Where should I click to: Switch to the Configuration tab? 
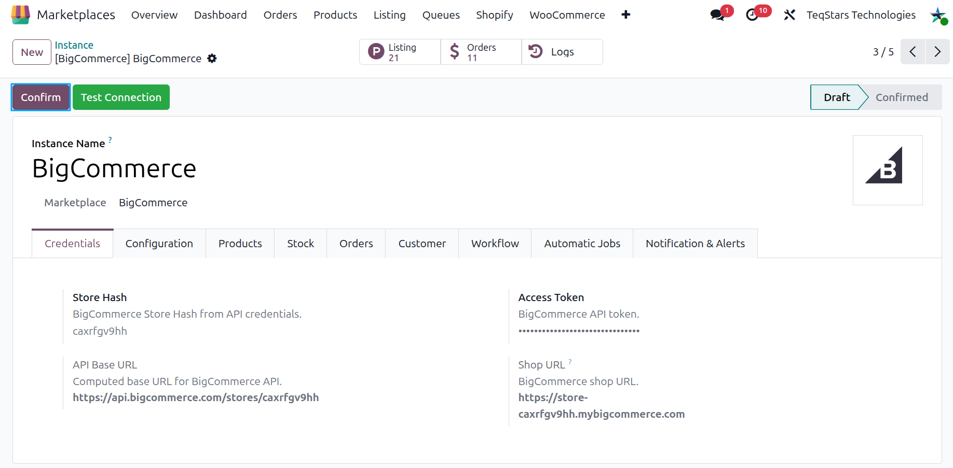pos(159,244)
